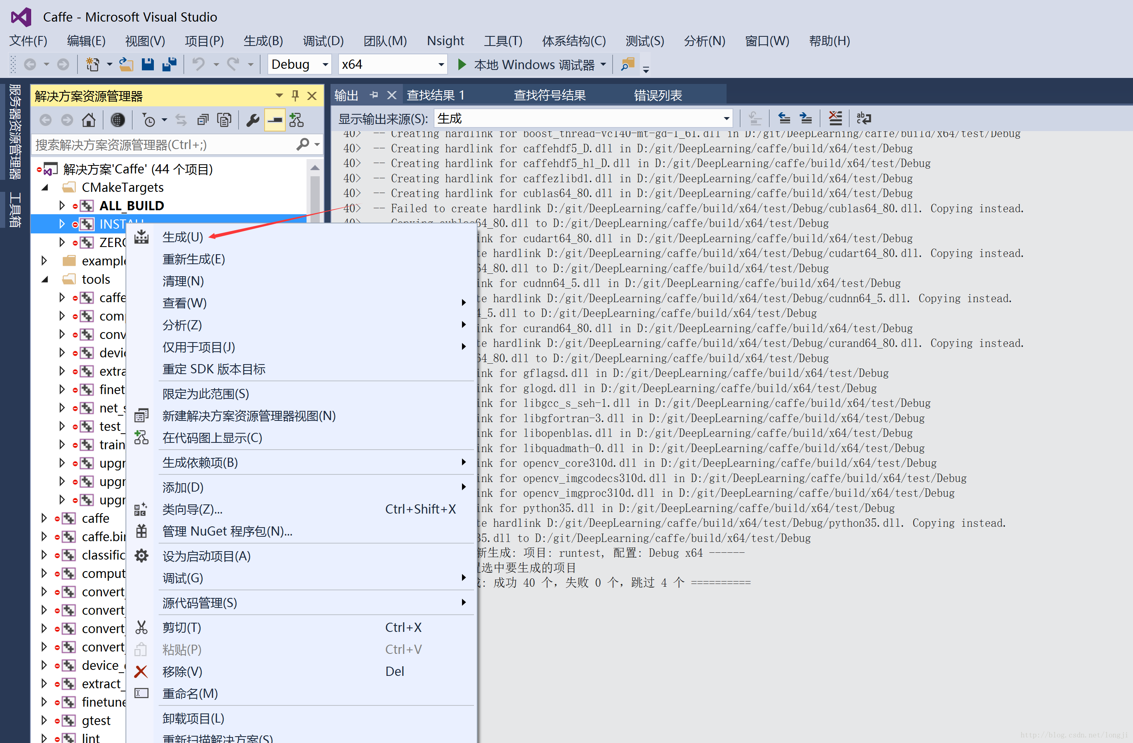Select 清理(N) in the context menu

pos(183,281)
